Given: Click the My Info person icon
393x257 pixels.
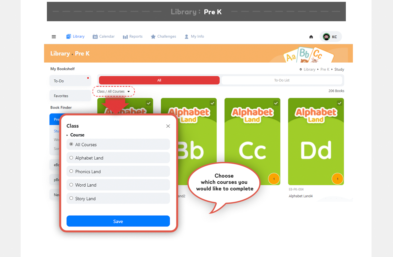Looking at the screenshot, I should click(187, 37).
